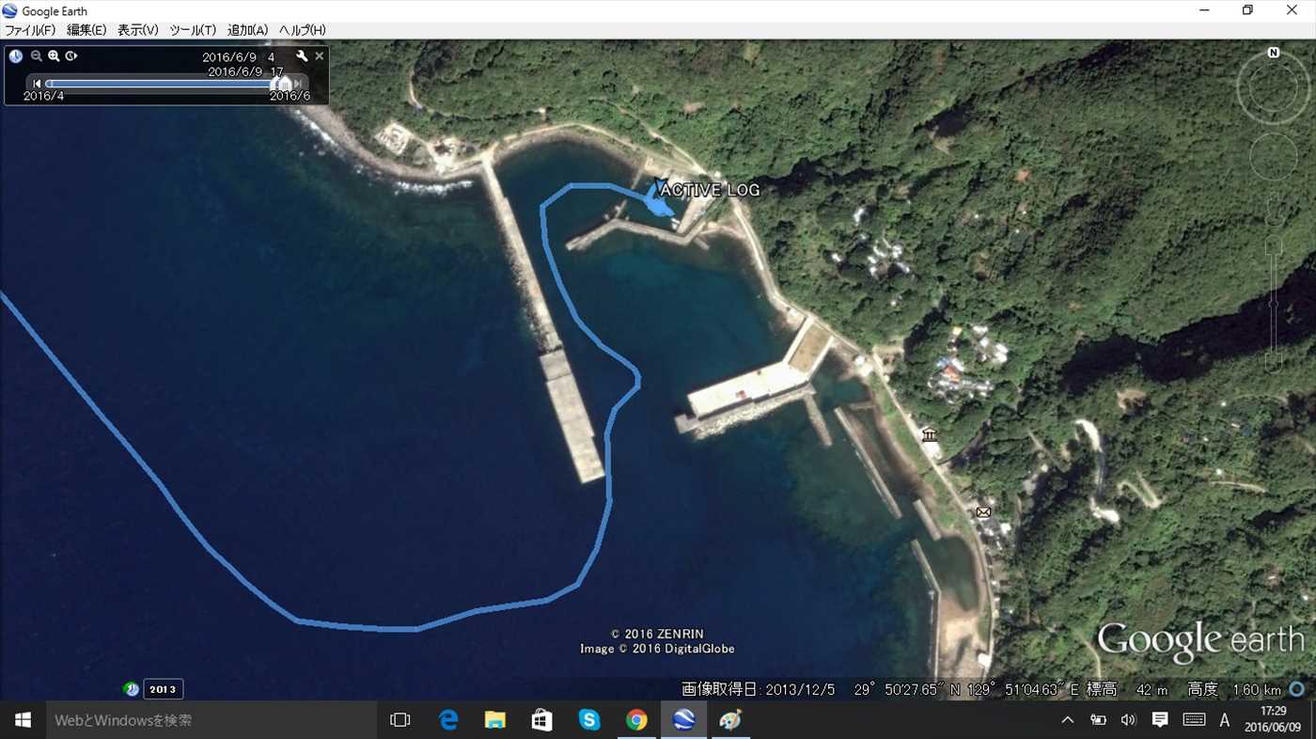Click the Street View pegman icon
Viewport: 1316px width, 739px height.
(1274, 209)
